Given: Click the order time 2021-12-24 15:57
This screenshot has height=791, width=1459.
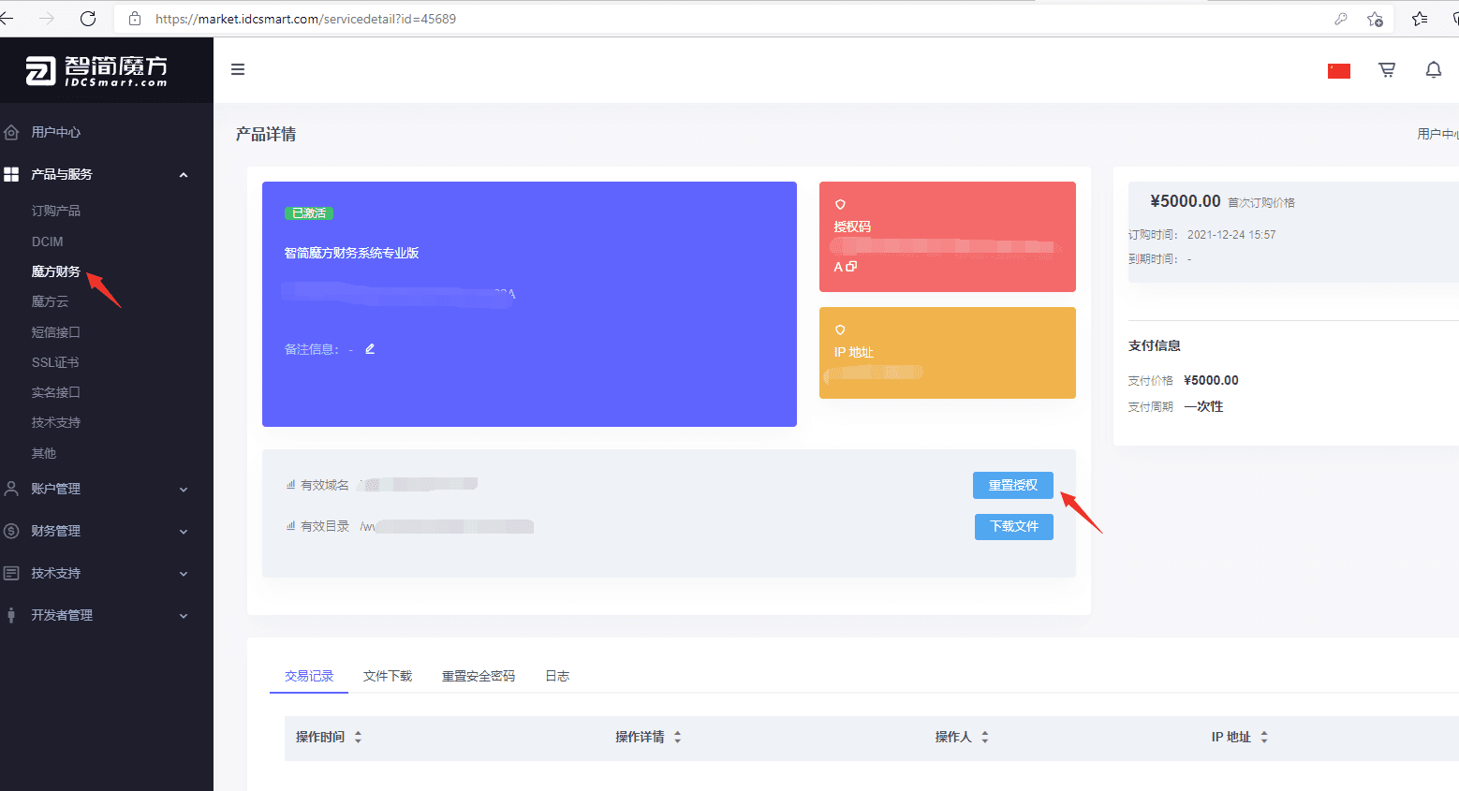Looking at the screenshot, I should (1231, 235).
